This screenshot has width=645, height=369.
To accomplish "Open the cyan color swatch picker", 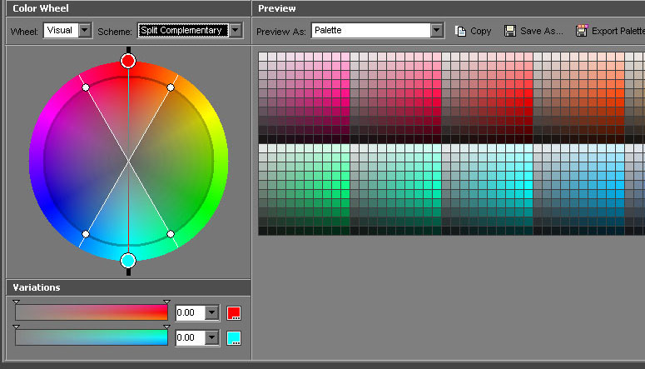I will [x=234, y=338].
